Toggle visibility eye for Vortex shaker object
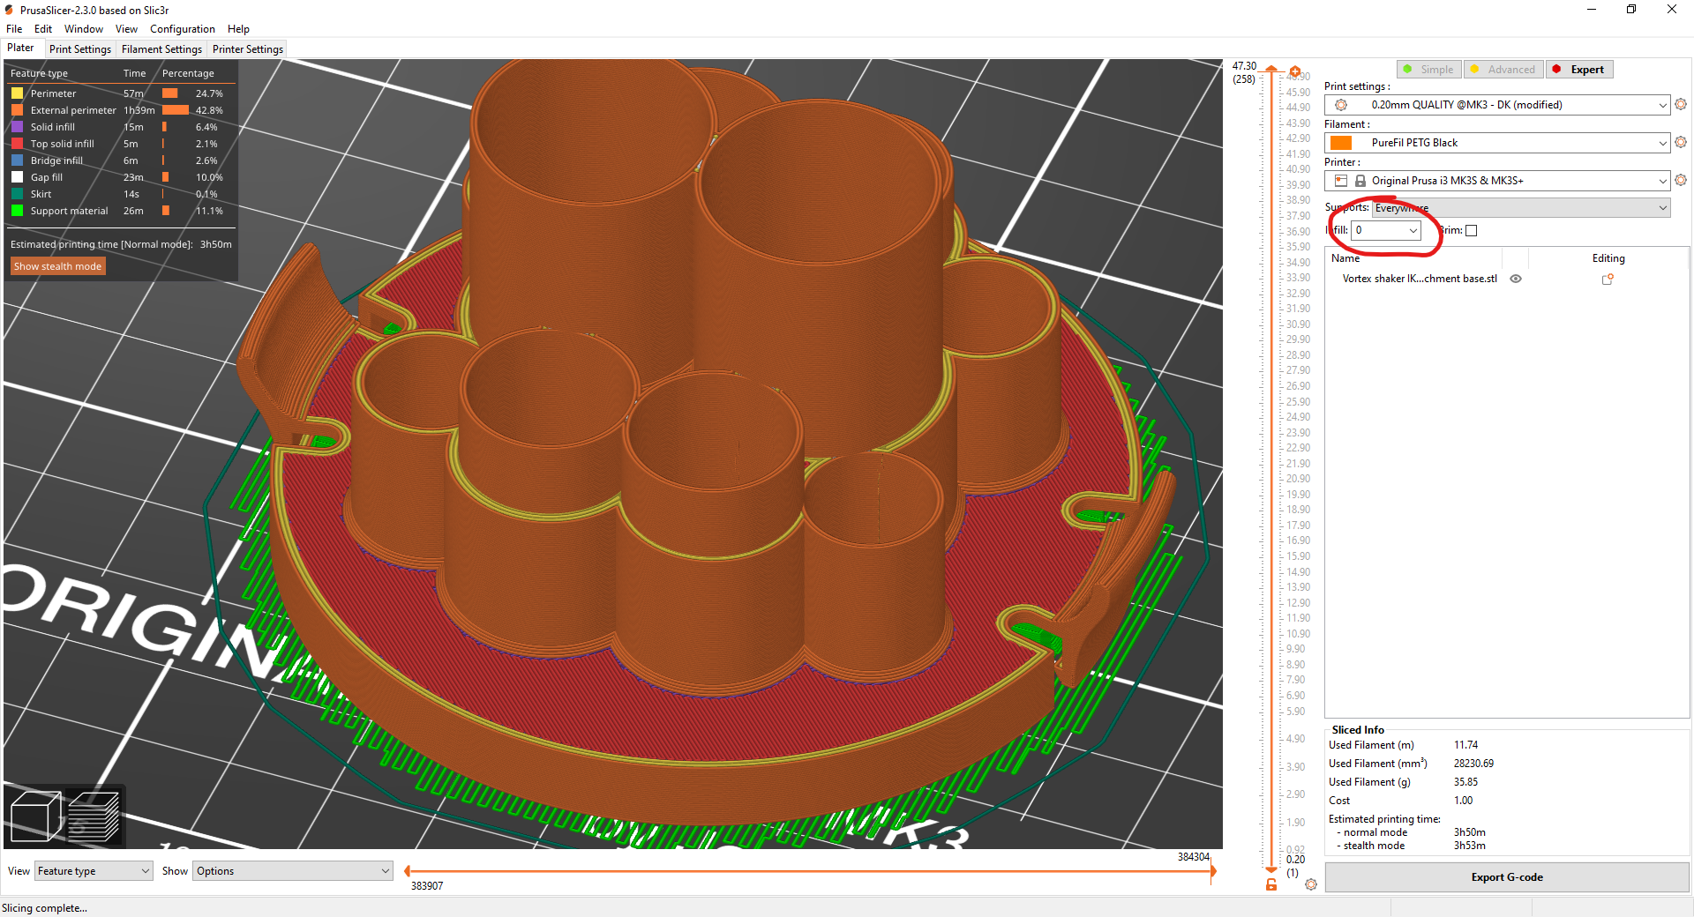This screenshot has width=1694, height=917. [1516, 279]
